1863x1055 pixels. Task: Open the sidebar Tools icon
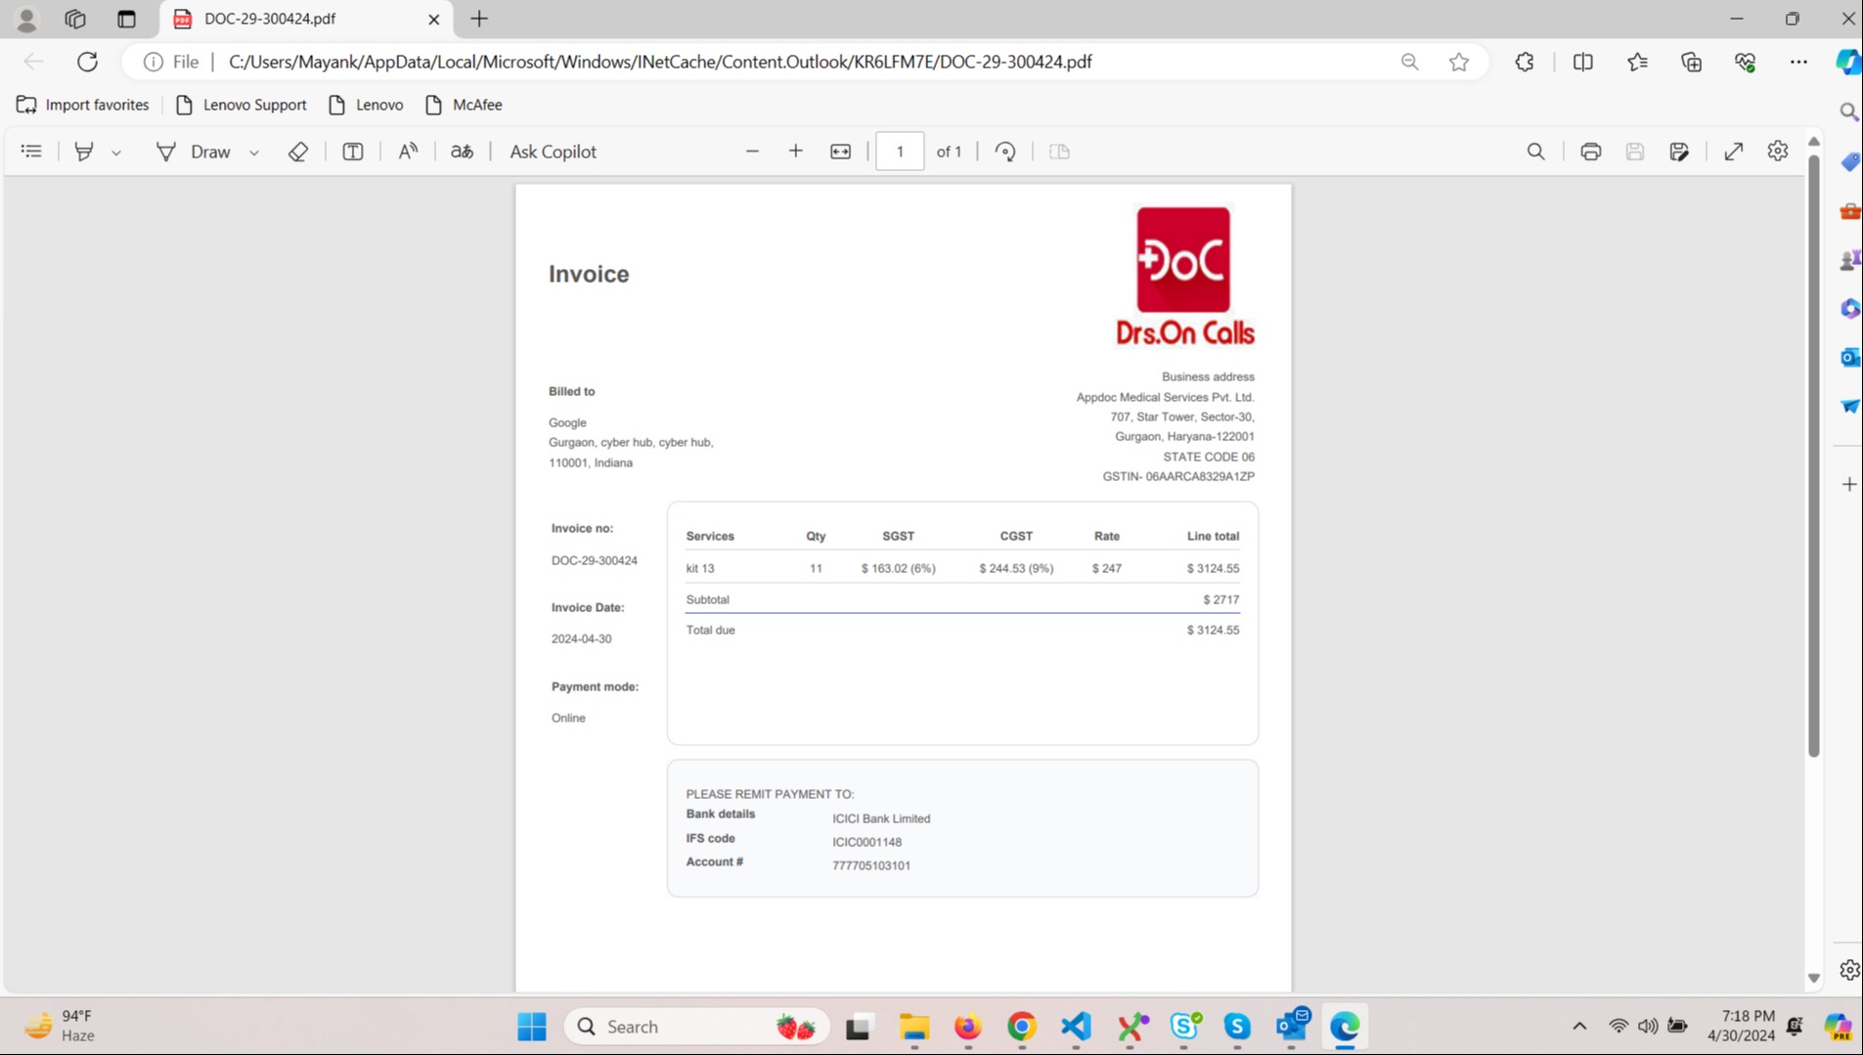(x=1849, y=210)
